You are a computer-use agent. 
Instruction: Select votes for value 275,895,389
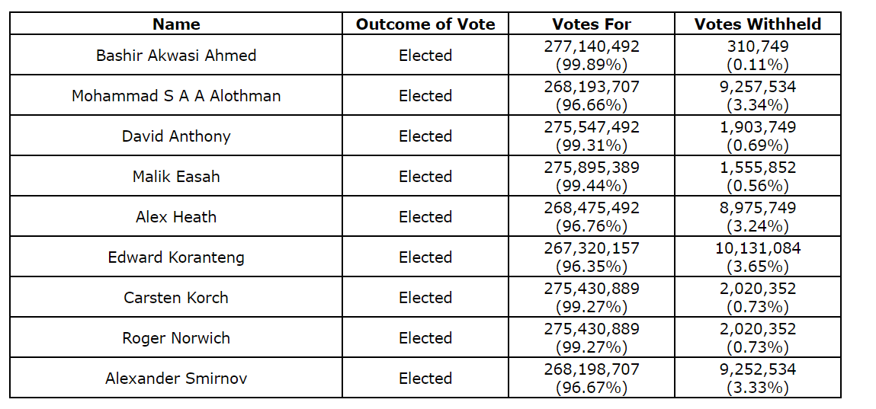tap(592, 168)
